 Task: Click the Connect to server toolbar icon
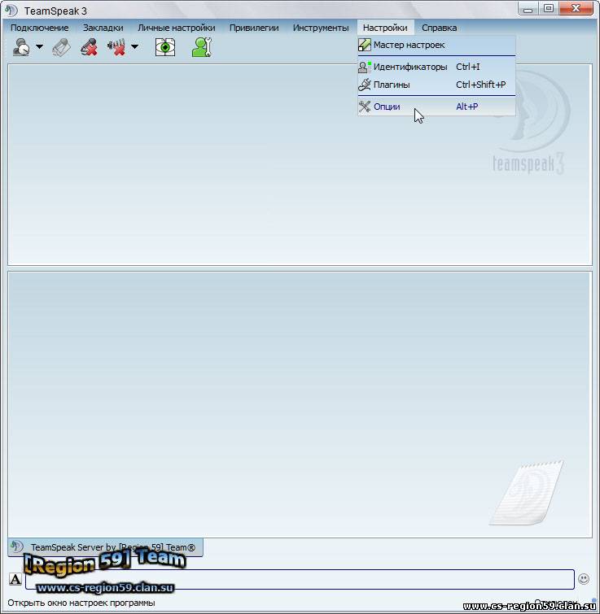pyautogui.click(x=21, y=47)
